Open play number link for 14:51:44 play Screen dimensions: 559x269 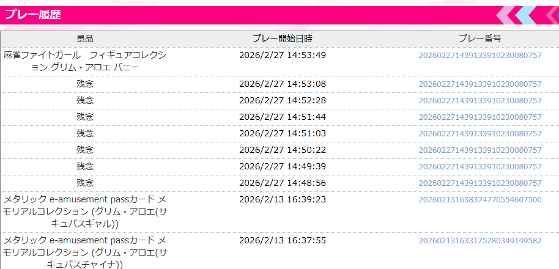[479, 117]
